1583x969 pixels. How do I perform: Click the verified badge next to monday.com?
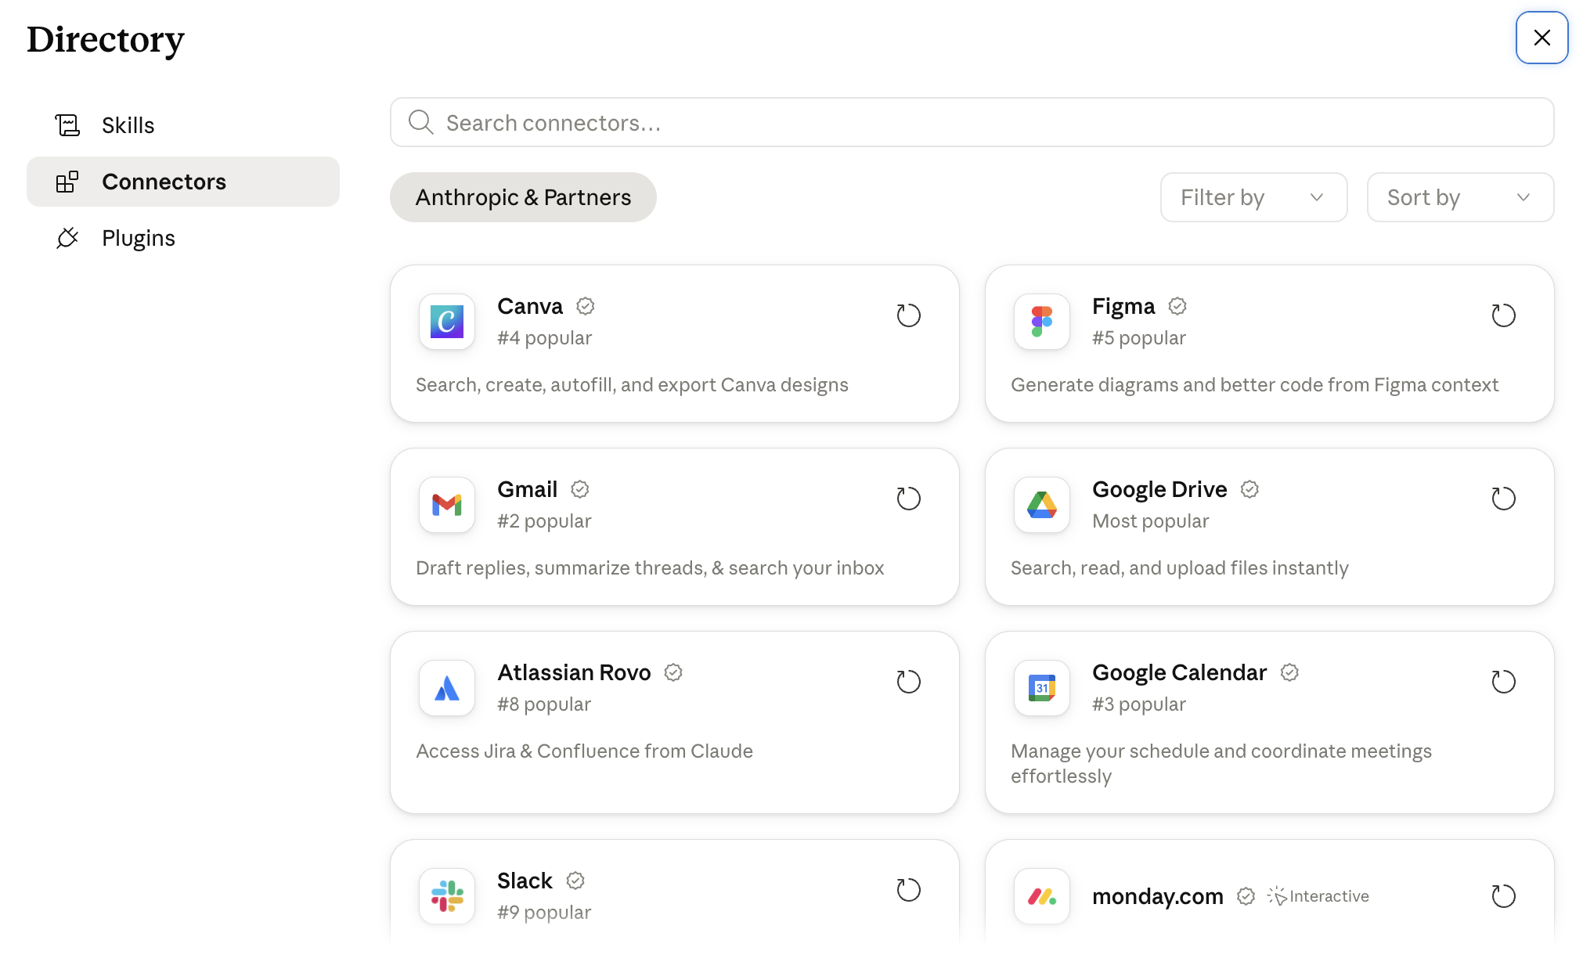point(1246,896)
